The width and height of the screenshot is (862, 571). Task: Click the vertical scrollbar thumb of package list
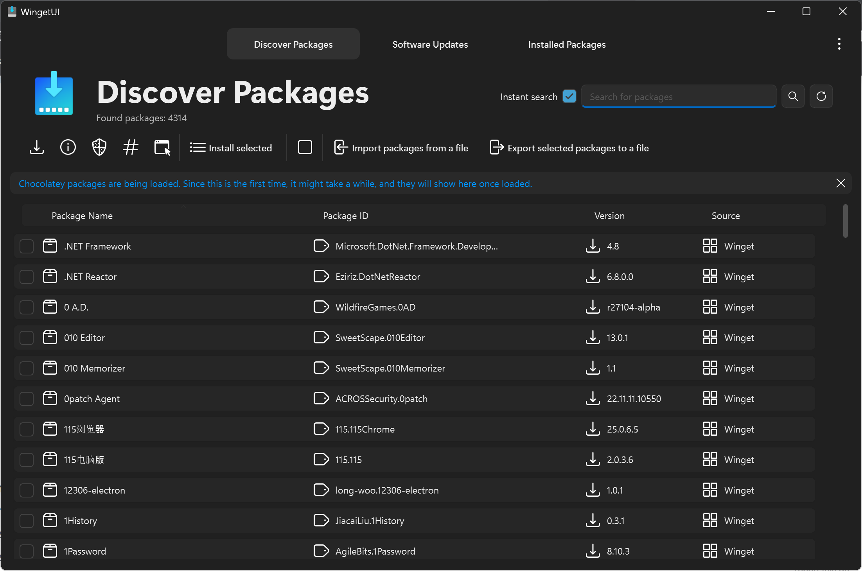(x=846, y=221)
